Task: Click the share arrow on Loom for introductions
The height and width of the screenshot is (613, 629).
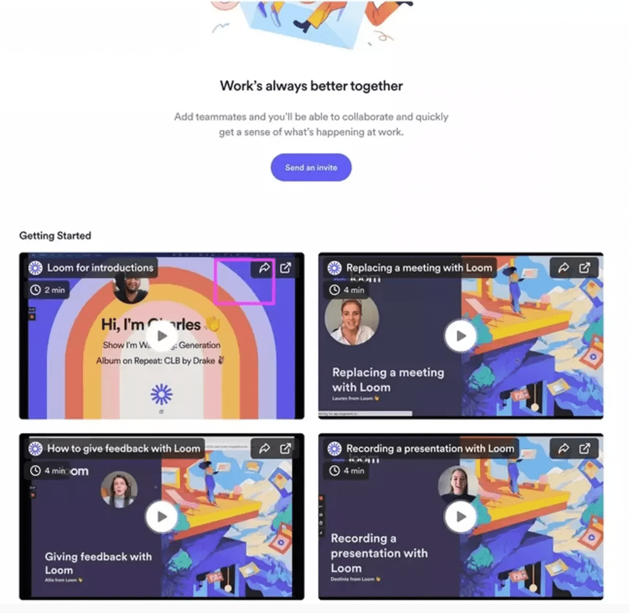Action: (x=265, y=268)
